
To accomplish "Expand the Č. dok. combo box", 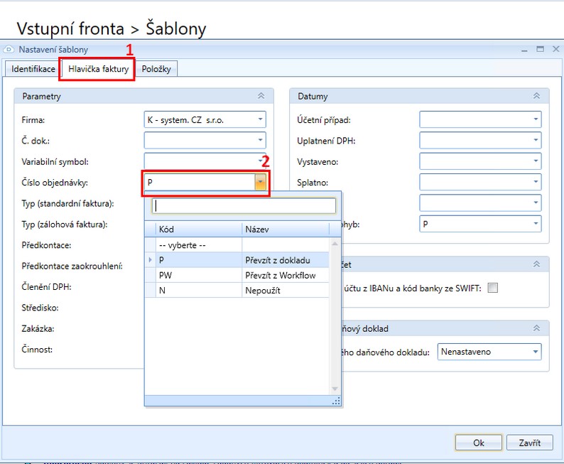I will [x=261, y=141].
